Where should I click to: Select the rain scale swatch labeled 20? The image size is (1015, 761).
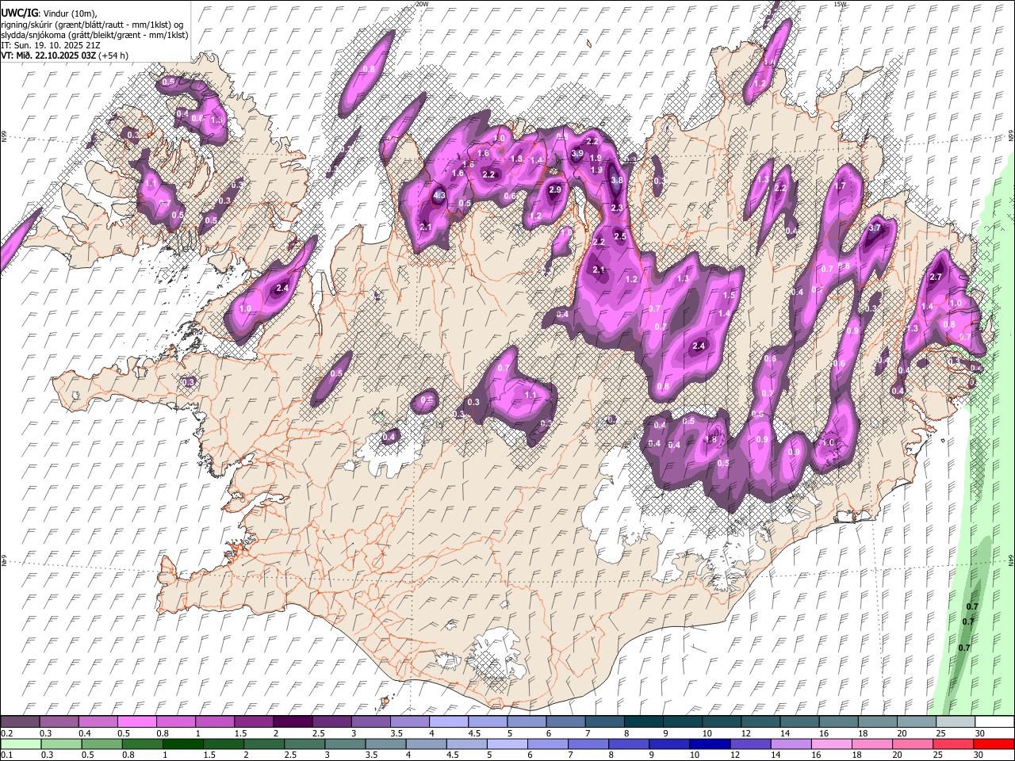(913, 744)
